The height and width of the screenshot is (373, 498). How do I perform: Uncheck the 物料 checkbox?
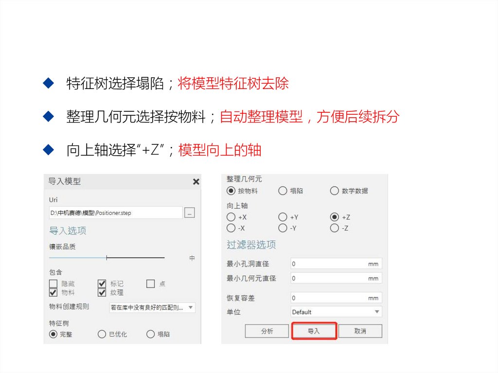click(53, 292)
